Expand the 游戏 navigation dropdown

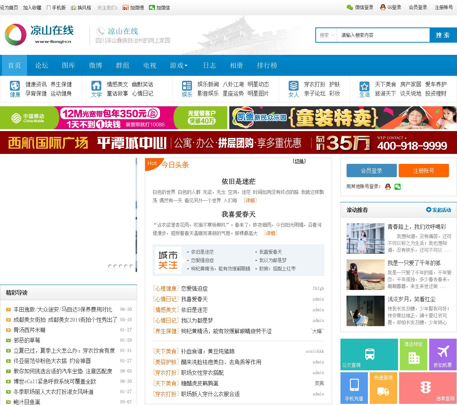tap(179, 66)
